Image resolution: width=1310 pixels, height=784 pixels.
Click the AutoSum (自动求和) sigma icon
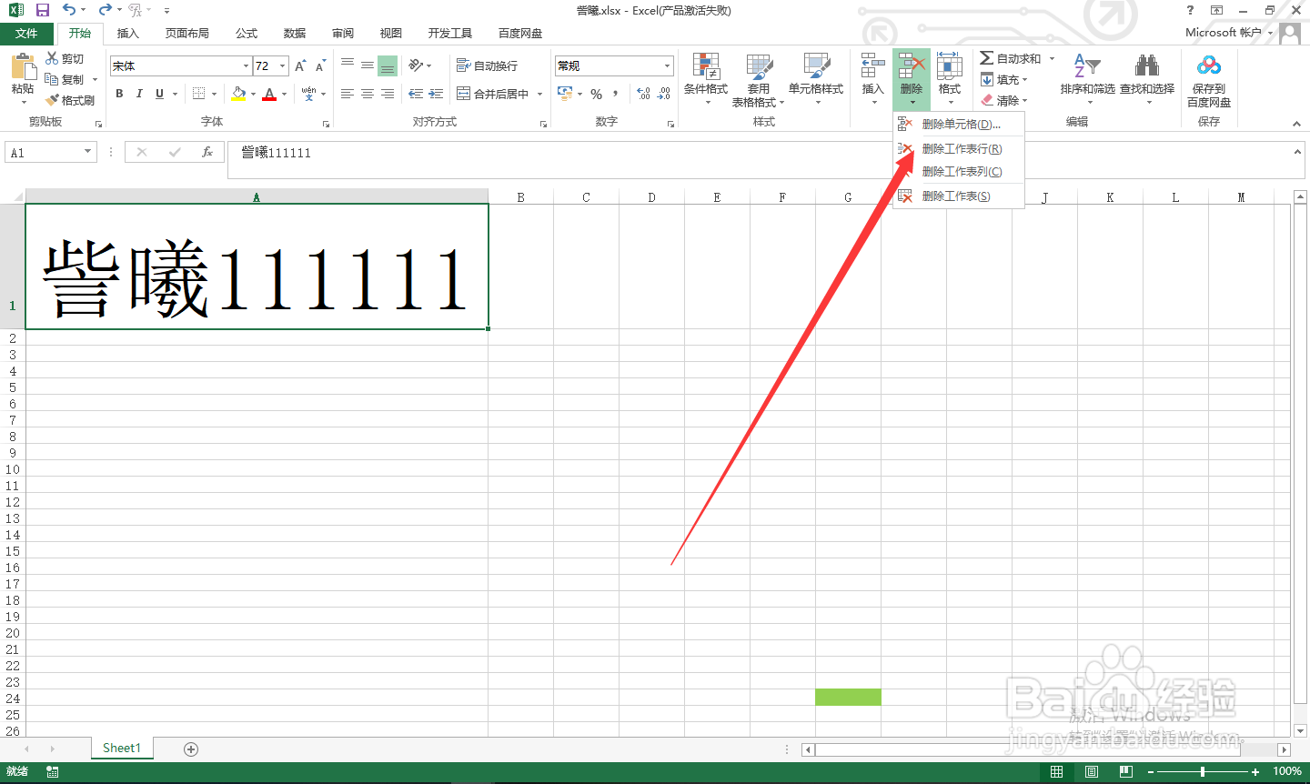click(x=986, y=58)
